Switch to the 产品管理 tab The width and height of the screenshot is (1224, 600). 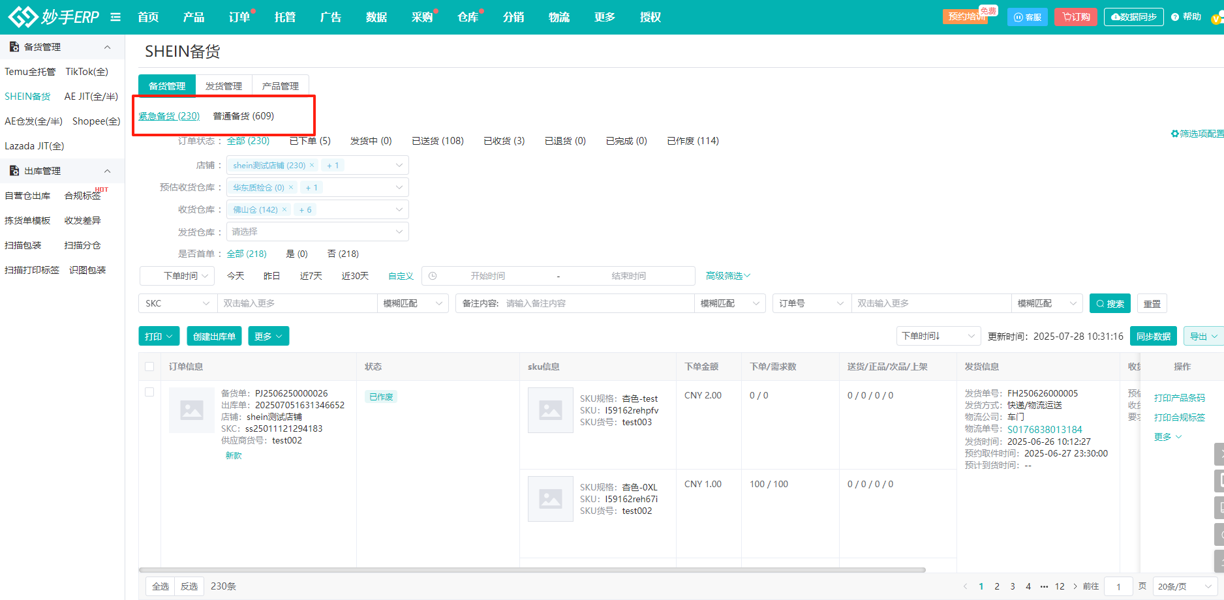(281, 85)
